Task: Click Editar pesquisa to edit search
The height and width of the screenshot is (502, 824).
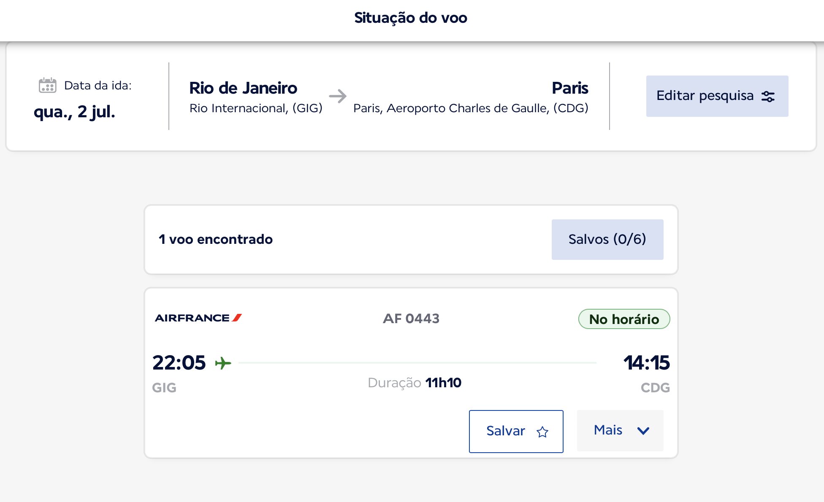Action: (x=717, y=96)
